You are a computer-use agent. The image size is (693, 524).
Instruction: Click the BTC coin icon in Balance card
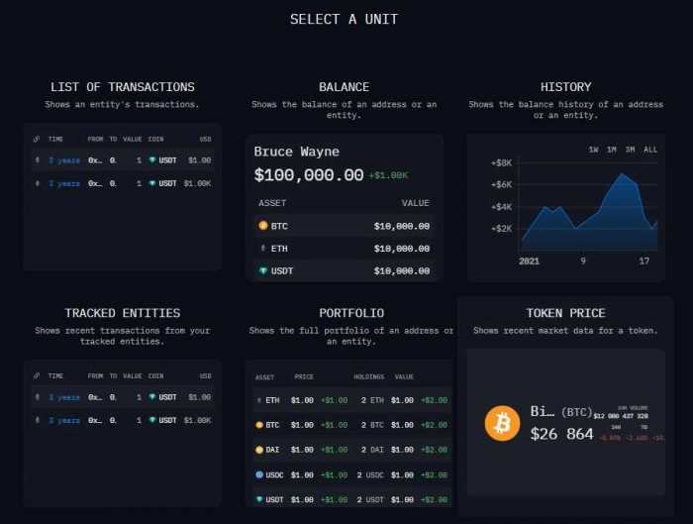262,226
